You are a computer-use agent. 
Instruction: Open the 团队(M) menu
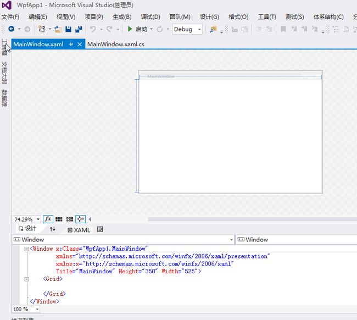click(x=180, y=17)
